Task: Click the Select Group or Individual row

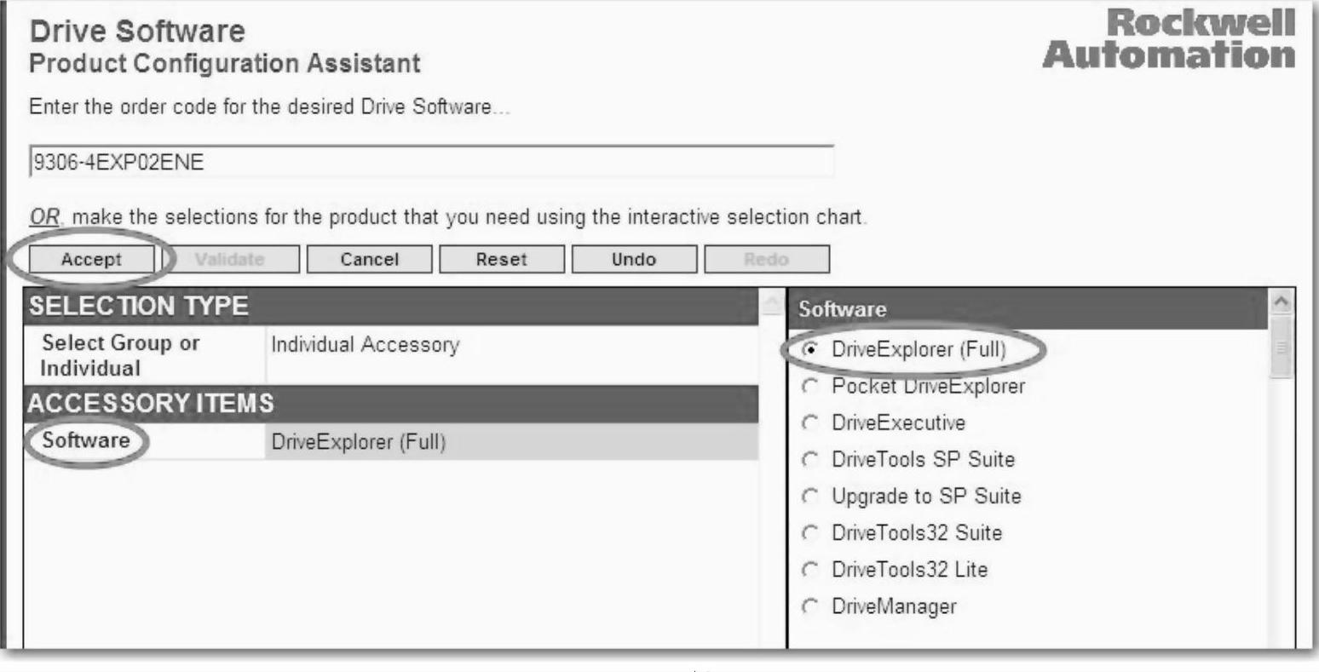Action: [x=119, y=356]
